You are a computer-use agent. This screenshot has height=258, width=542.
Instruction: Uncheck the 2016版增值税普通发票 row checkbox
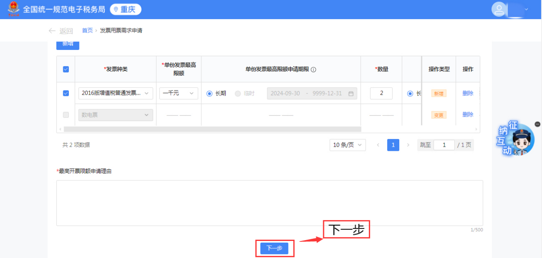pyautogui.click(x=66, y=93)
